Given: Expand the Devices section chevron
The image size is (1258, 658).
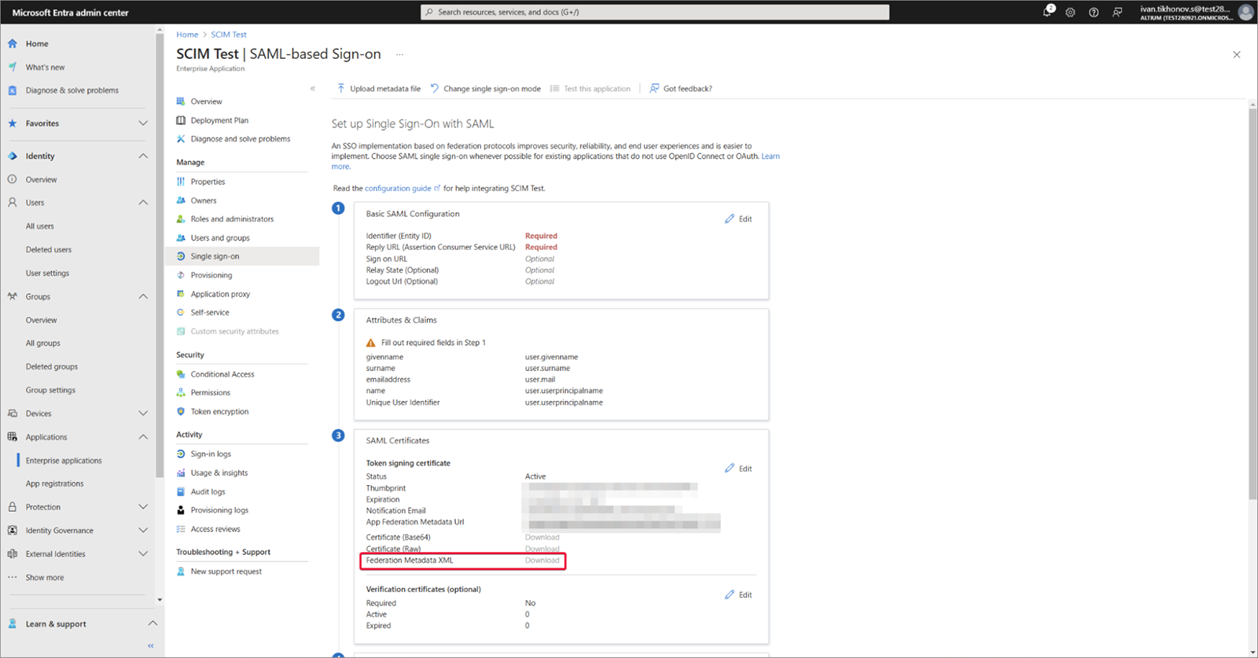Looking at the screenshot, I should 143,414.
